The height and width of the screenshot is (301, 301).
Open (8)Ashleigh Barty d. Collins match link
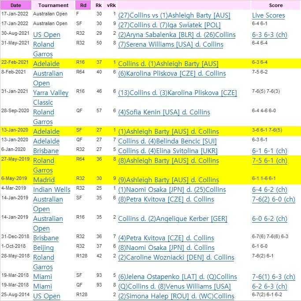pos(168,161)
